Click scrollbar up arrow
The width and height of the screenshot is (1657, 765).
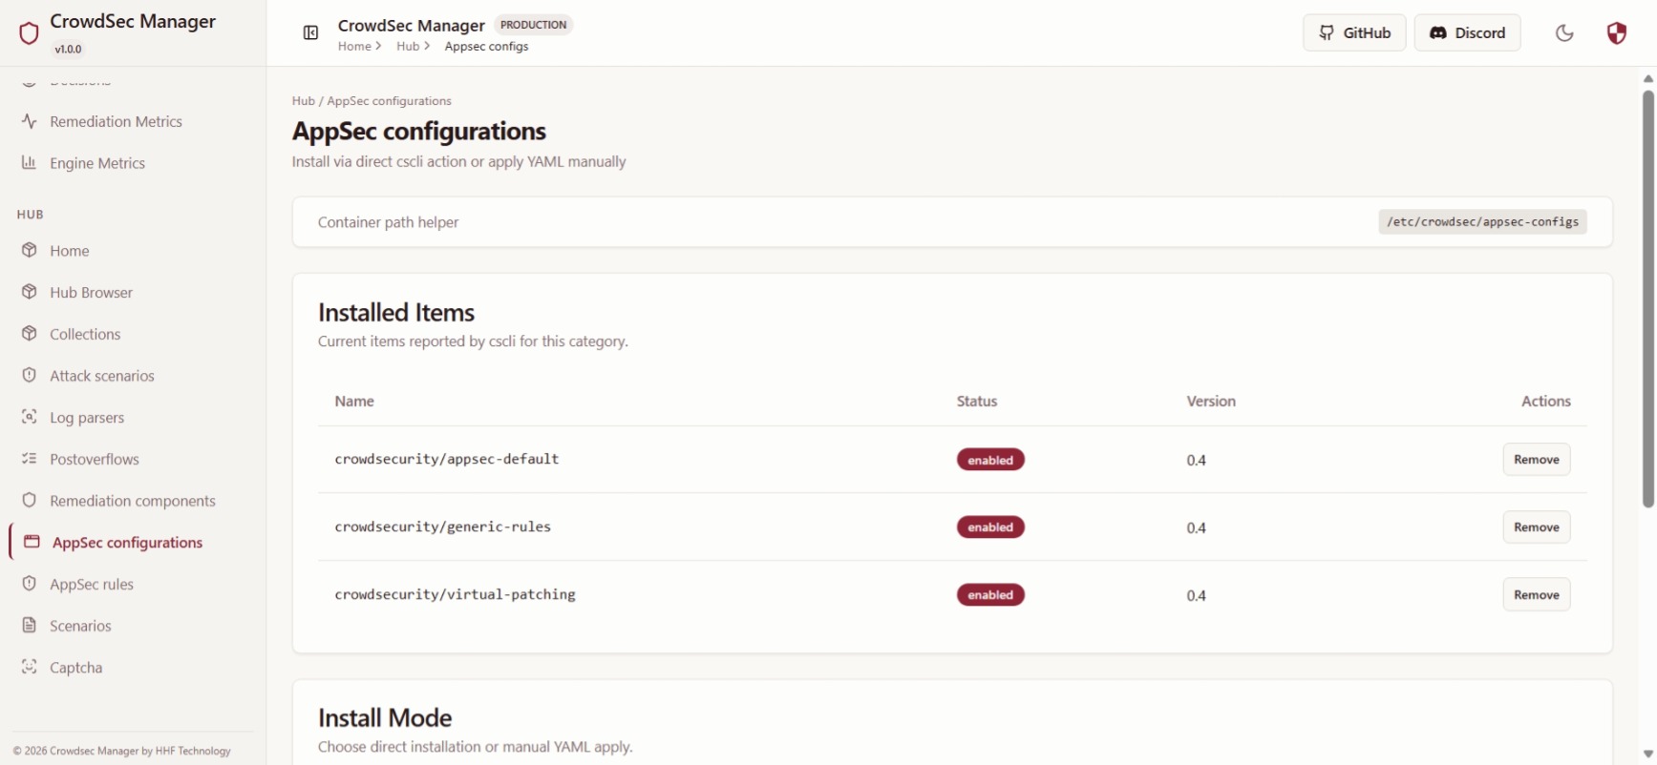click(x=1648, y=78)
